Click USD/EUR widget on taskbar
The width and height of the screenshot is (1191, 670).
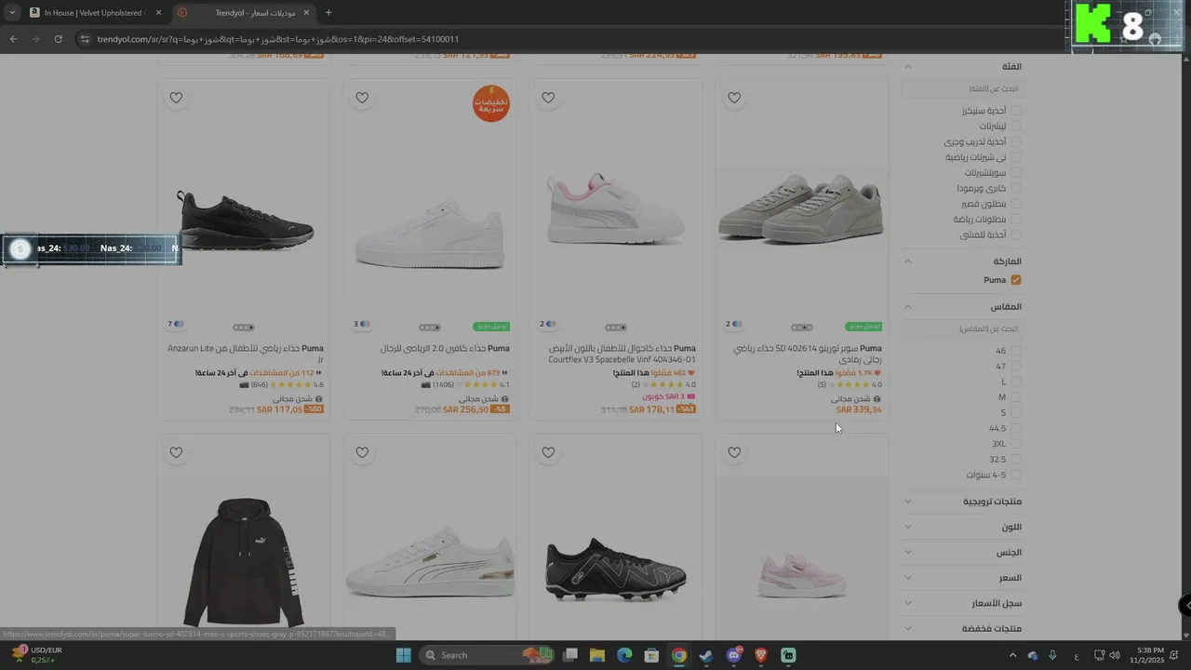35,654
